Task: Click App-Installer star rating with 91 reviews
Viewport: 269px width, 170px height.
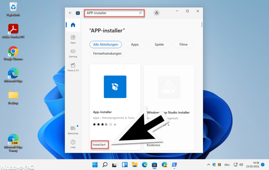Action: click(105, 124)
